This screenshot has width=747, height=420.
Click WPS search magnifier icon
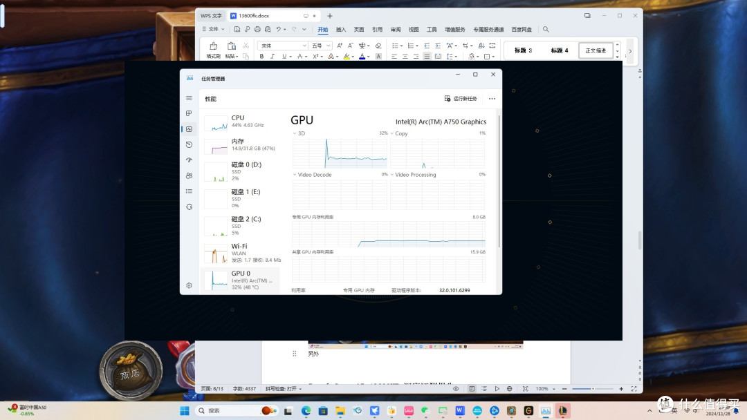tap(546, 30)
